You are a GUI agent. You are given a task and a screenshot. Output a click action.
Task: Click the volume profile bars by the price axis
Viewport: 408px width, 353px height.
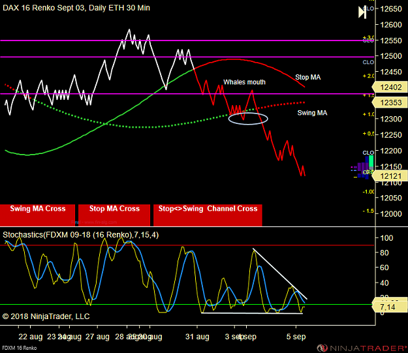362,168
